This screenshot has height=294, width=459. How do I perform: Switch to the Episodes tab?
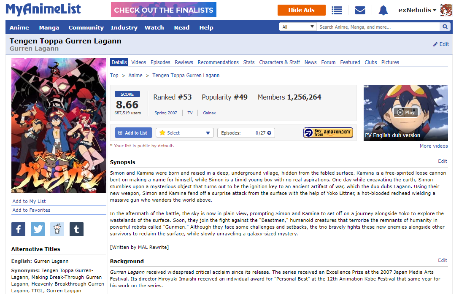160,62
